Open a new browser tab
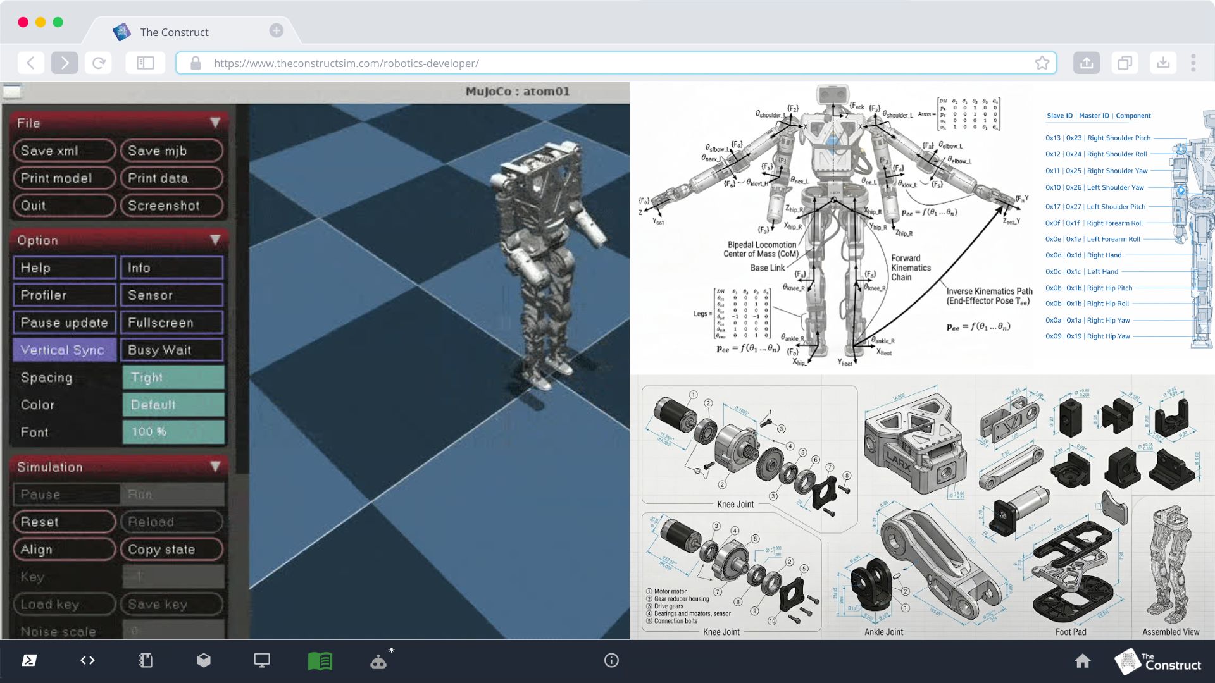1215x683 pixels. click(276, 30)
